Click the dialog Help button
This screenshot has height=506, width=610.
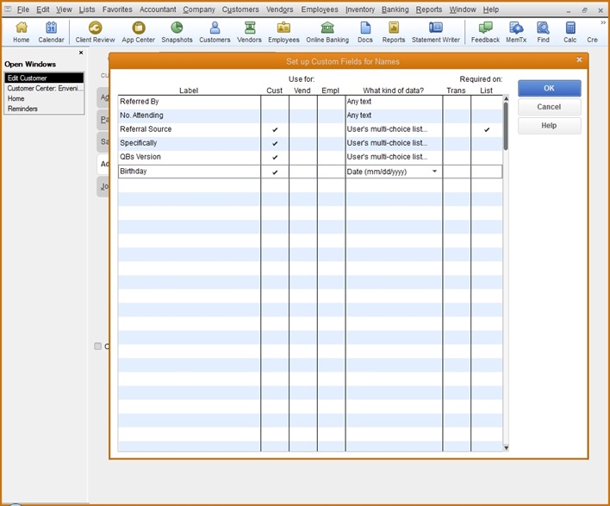[549, 126]
